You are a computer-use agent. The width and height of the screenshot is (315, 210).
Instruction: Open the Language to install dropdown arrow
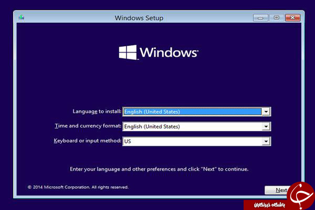pyautogui.click(x=266, y=112)
